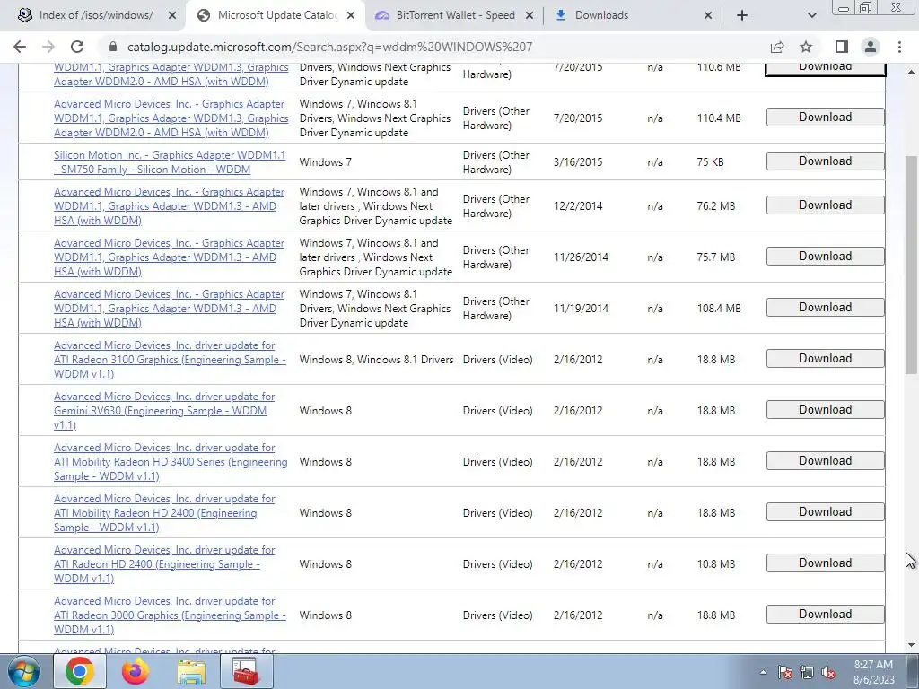Screen dimensions: 919x689
Task: Download the 11/26/2014 AMD driver
Action: (826, 256)
